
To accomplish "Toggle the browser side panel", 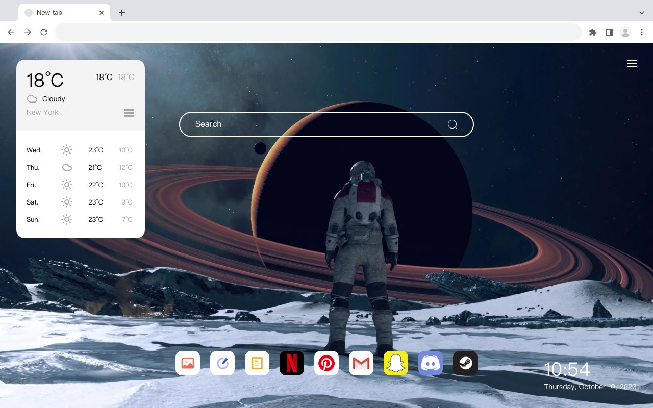I will click(x=609, y=32).
